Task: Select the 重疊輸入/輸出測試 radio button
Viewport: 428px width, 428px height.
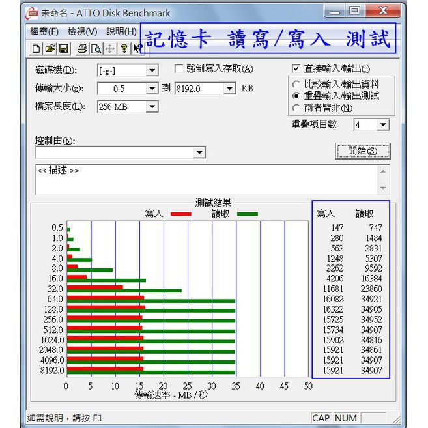Action: 296,96
